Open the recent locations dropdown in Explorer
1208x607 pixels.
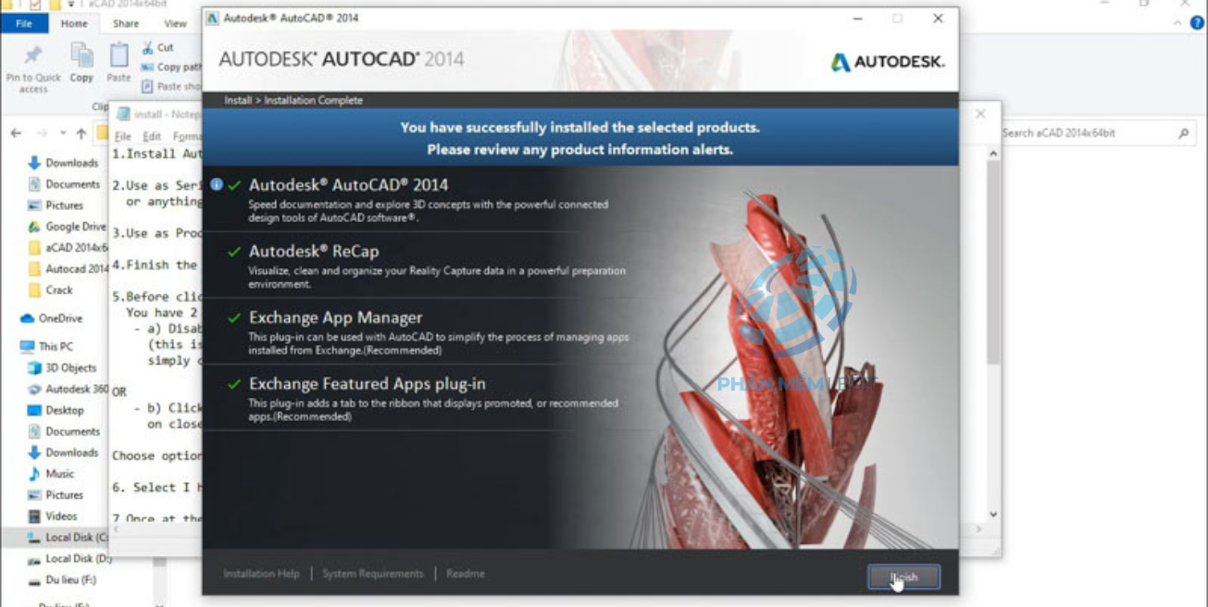coord(63,133)
